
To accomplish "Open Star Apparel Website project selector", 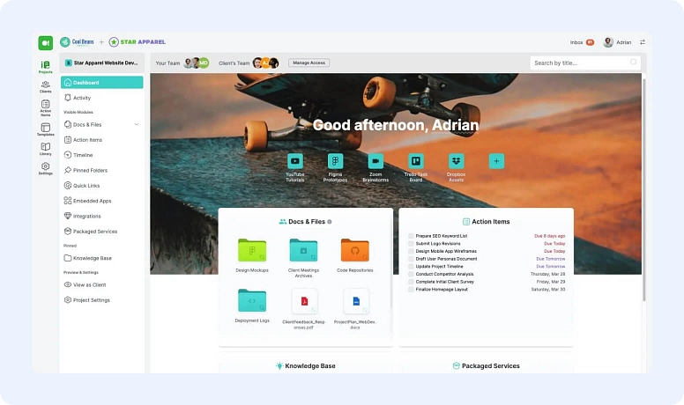I will pos(101,63).
